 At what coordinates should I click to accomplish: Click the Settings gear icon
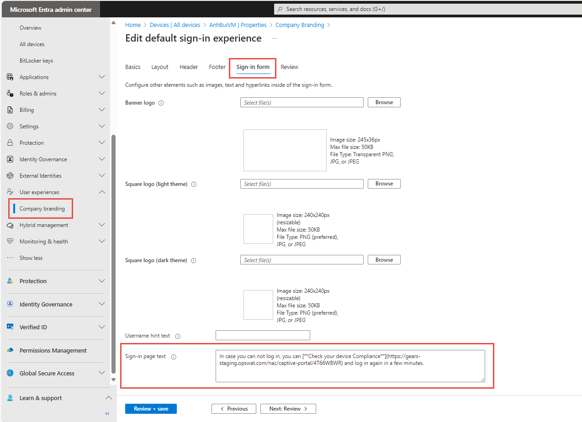10,127
